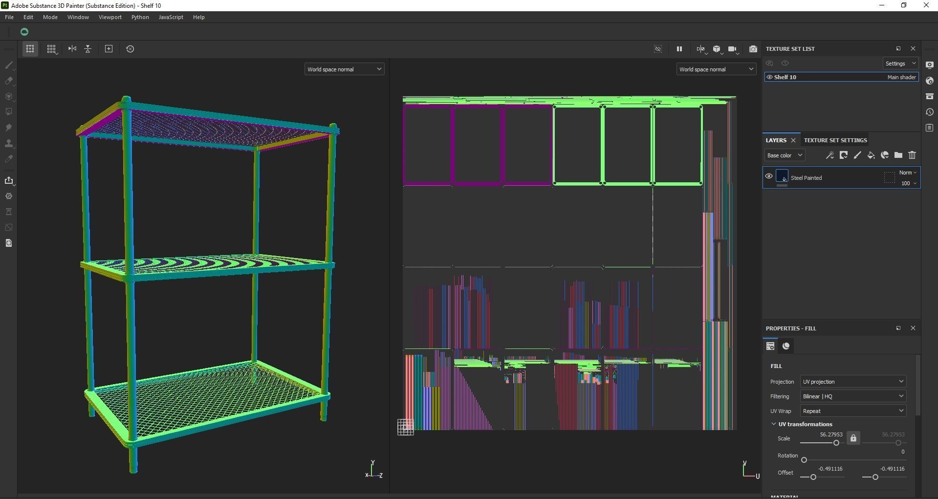Open the Projection dropdown set to UV projection
Viewport: 938px width, 499px height.
click(x=853, y=382)
